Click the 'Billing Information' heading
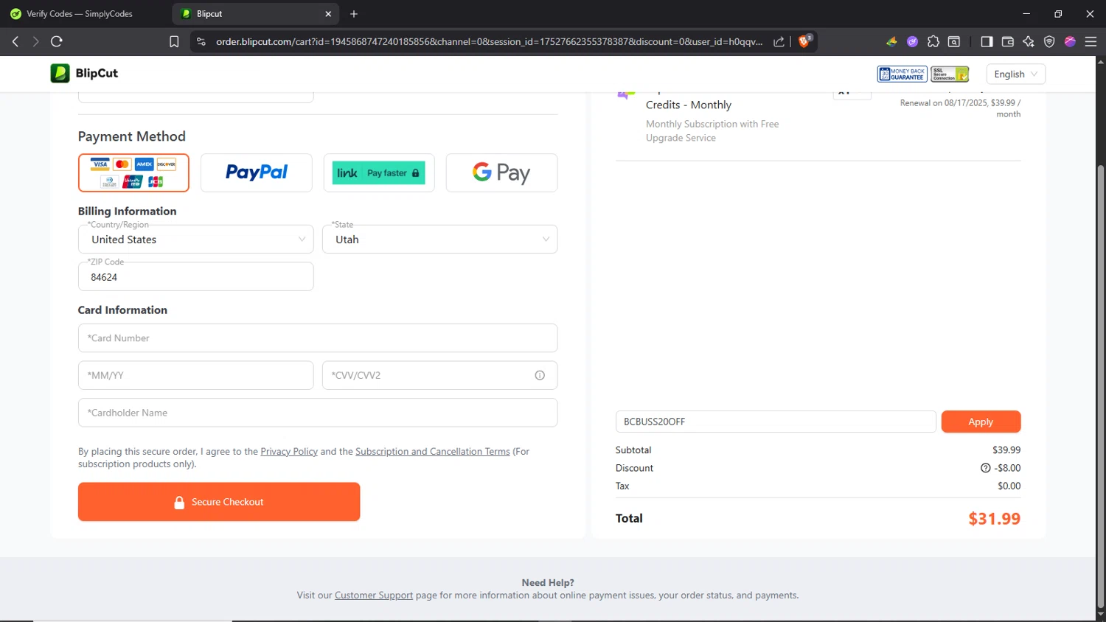This screenshot has height=622, width=1106. (128, 212)
